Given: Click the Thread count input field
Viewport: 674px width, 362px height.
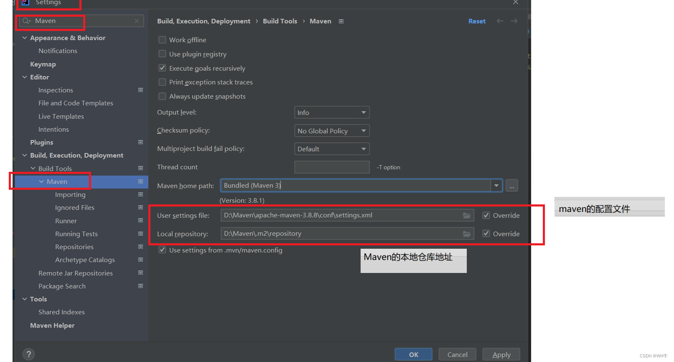Looking at the screenshot, I should coord(332,167).
